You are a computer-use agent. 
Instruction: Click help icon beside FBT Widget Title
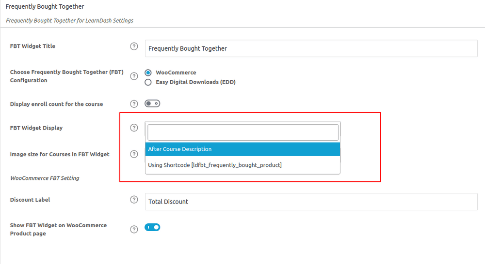tap(134, 46)
